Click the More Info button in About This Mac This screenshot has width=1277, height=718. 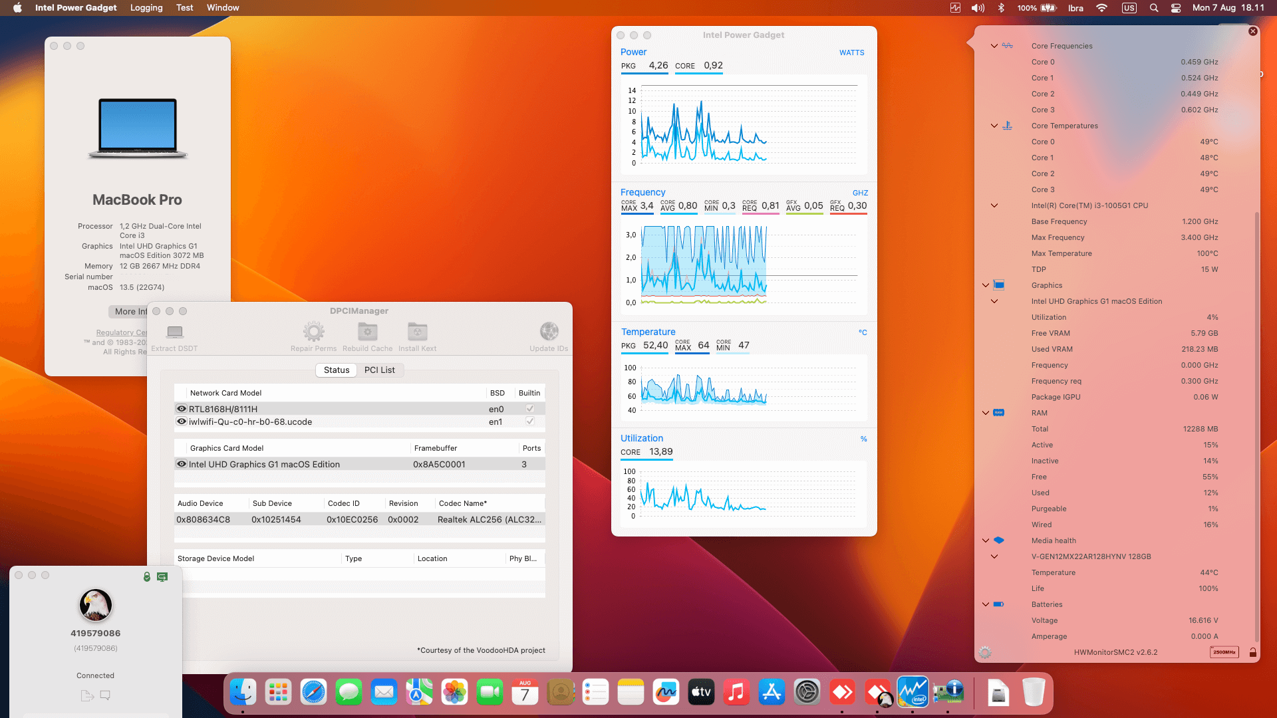point(129,312)
